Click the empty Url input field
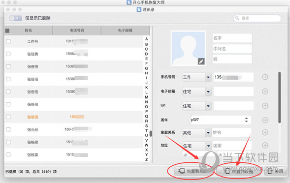290x183 pixels. pos(233,106)
